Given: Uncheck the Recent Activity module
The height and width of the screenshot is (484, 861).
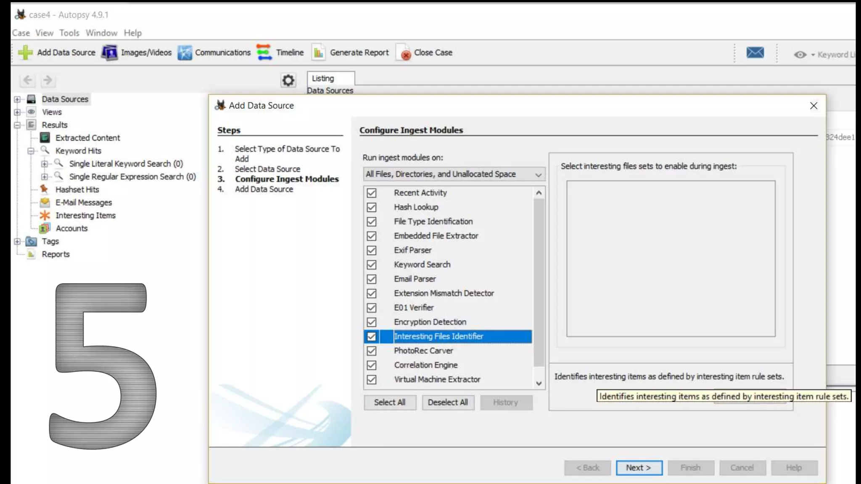Looking at the screenshot, I should coord(371,193).
